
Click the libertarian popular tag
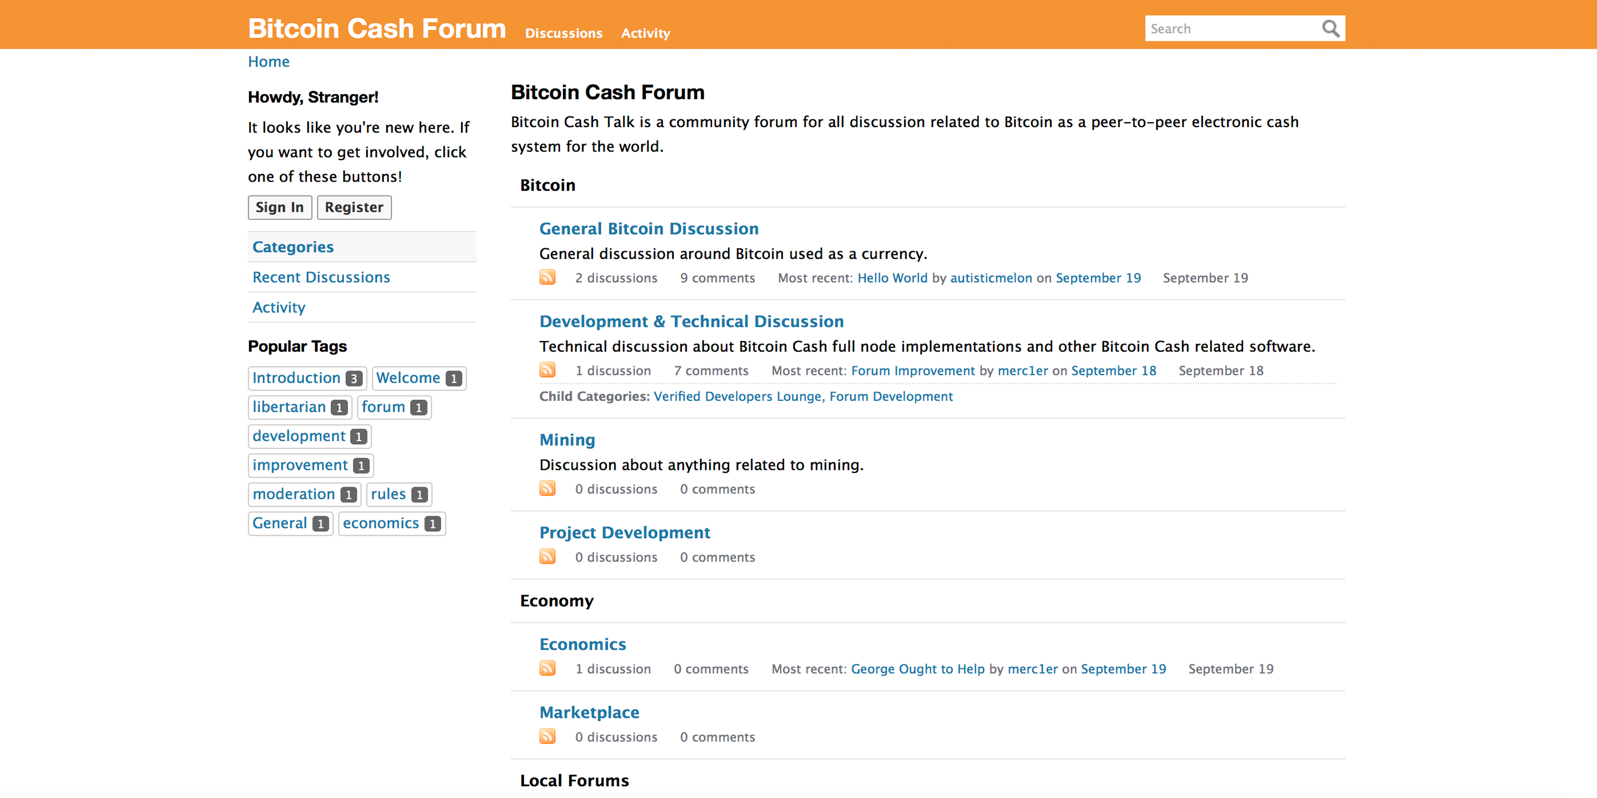[289, 407]
